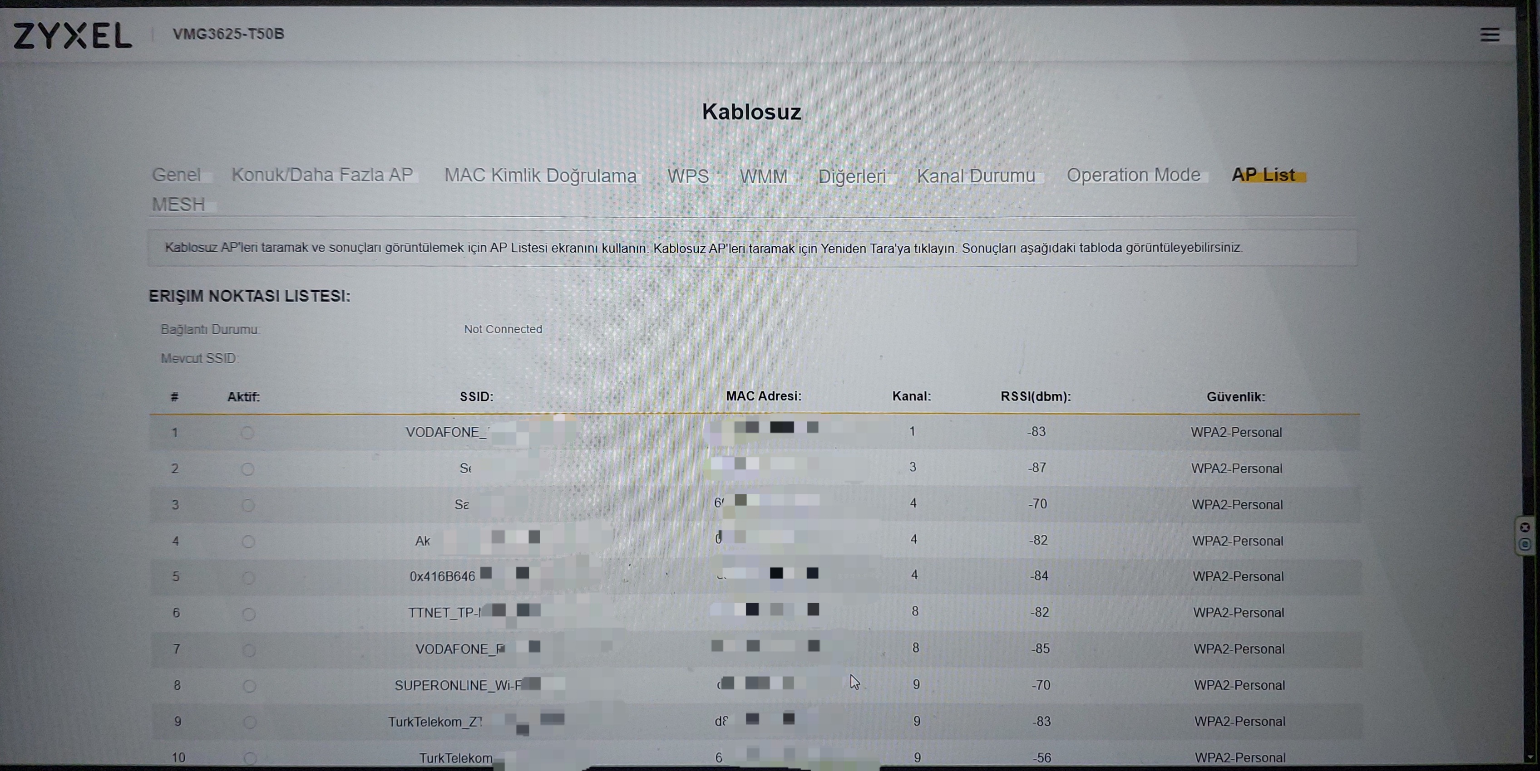Open the Genel tab
This screenshot has width=1540, height=771.
coord(176,175)
